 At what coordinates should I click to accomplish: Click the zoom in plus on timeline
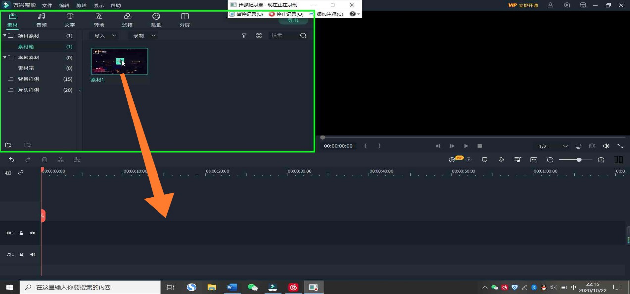pyautogui.click(x=601, y=160)
